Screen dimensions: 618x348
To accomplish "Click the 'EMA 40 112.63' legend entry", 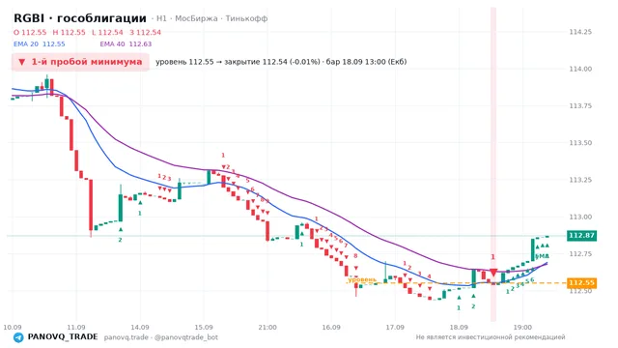I will 126,43.
